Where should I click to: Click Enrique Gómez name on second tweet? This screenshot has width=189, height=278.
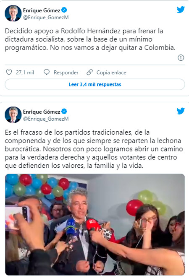[42, 112]
